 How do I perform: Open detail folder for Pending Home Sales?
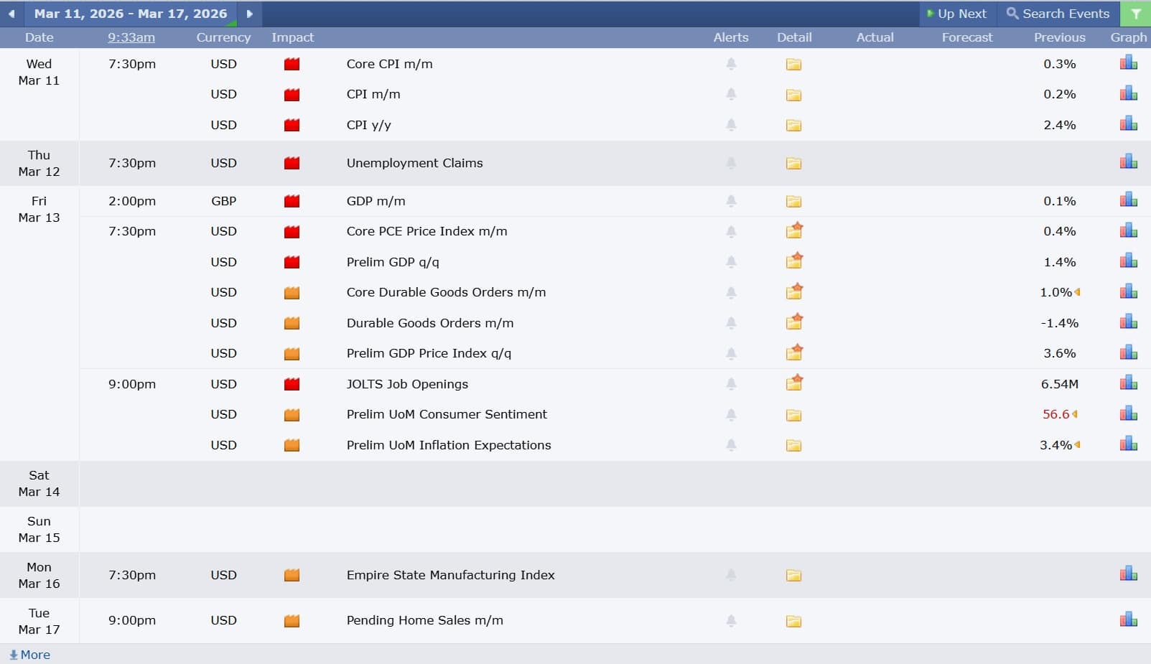[x=793, y=621]
